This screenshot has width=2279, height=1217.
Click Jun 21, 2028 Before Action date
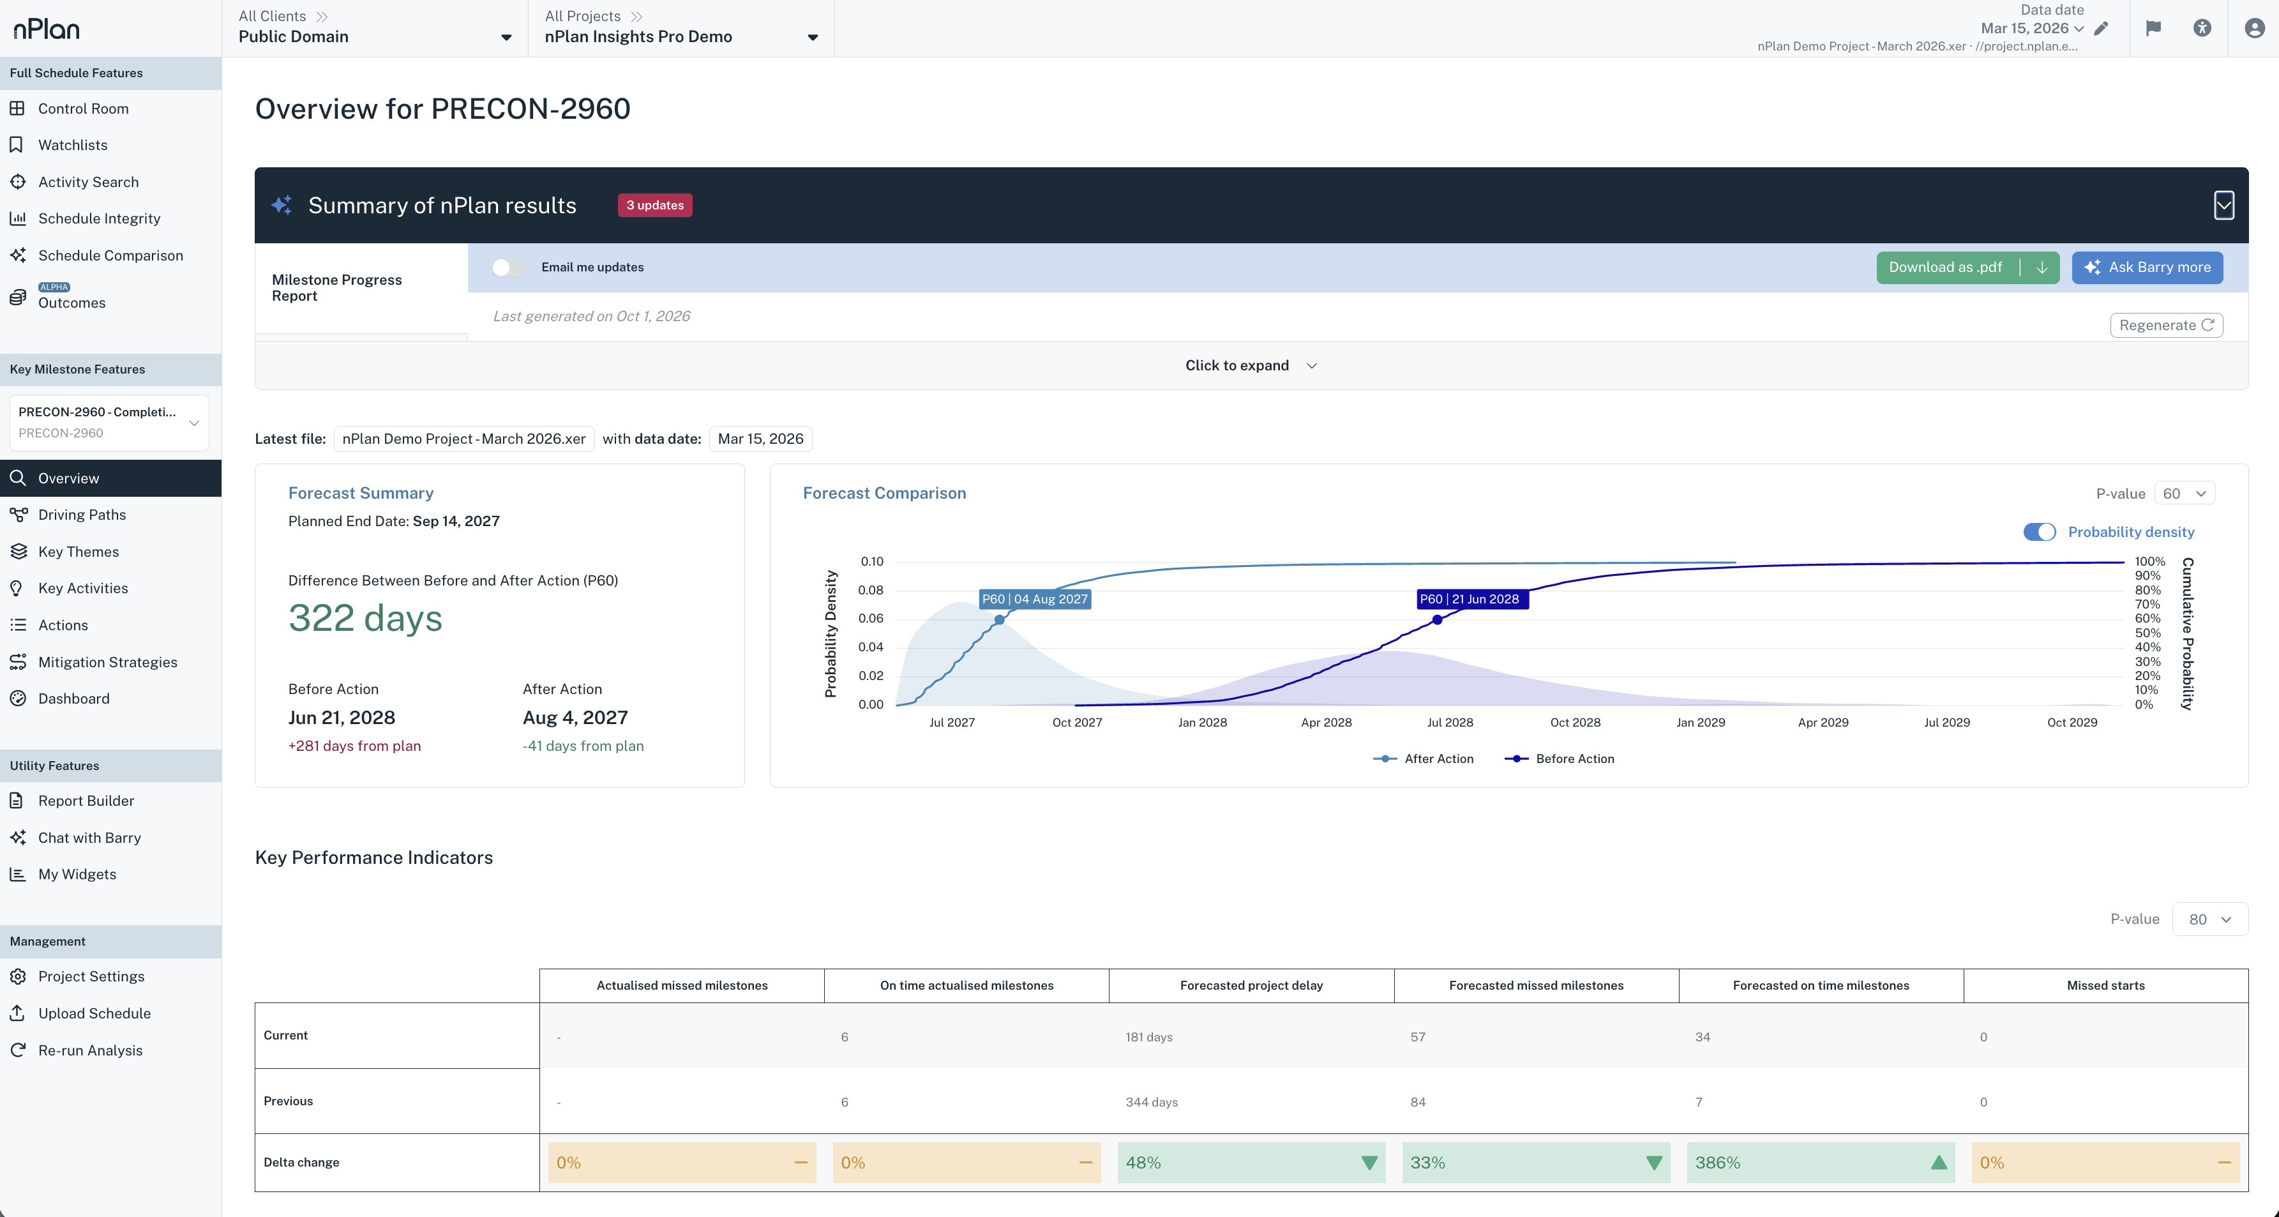tap(342, 717)
